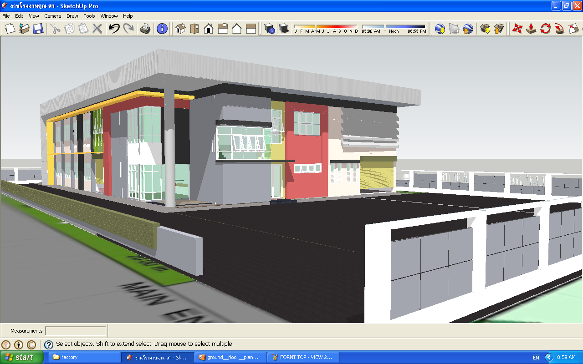
Task: Open the File menu
Action: pos(6,16)
